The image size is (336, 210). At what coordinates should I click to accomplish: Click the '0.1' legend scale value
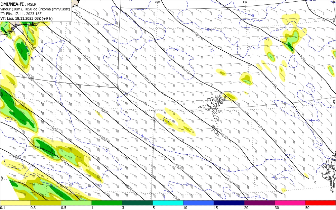(x=2, y=208)
